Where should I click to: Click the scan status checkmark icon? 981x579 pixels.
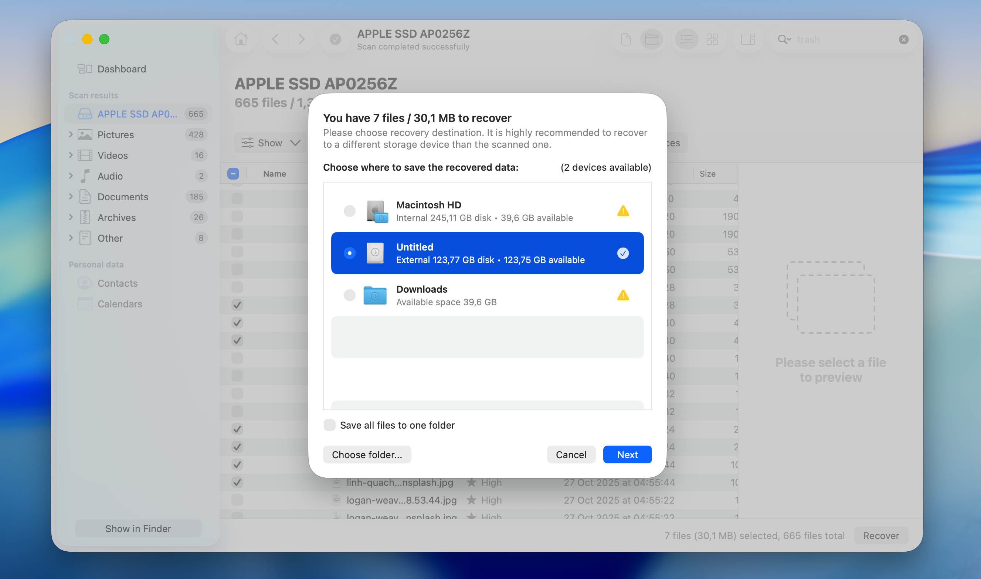pyautogui.click(x=335, y=39)
